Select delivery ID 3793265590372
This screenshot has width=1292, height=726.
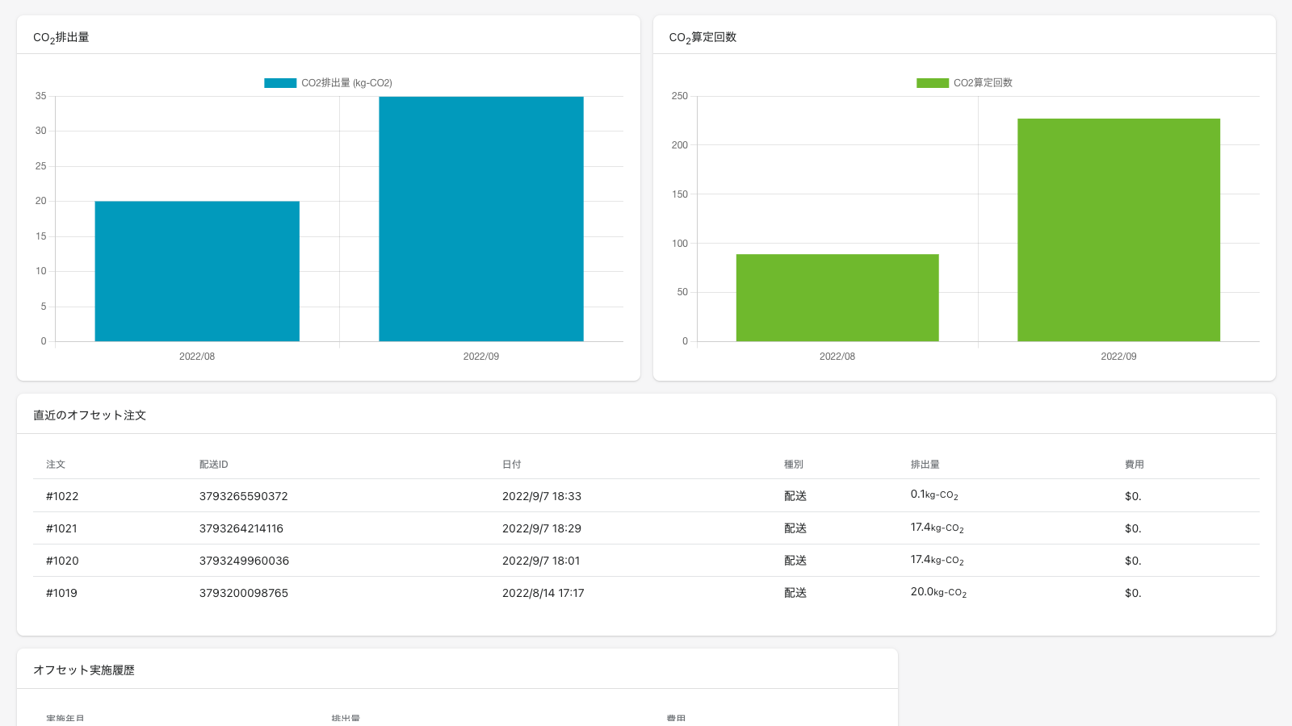243,496
